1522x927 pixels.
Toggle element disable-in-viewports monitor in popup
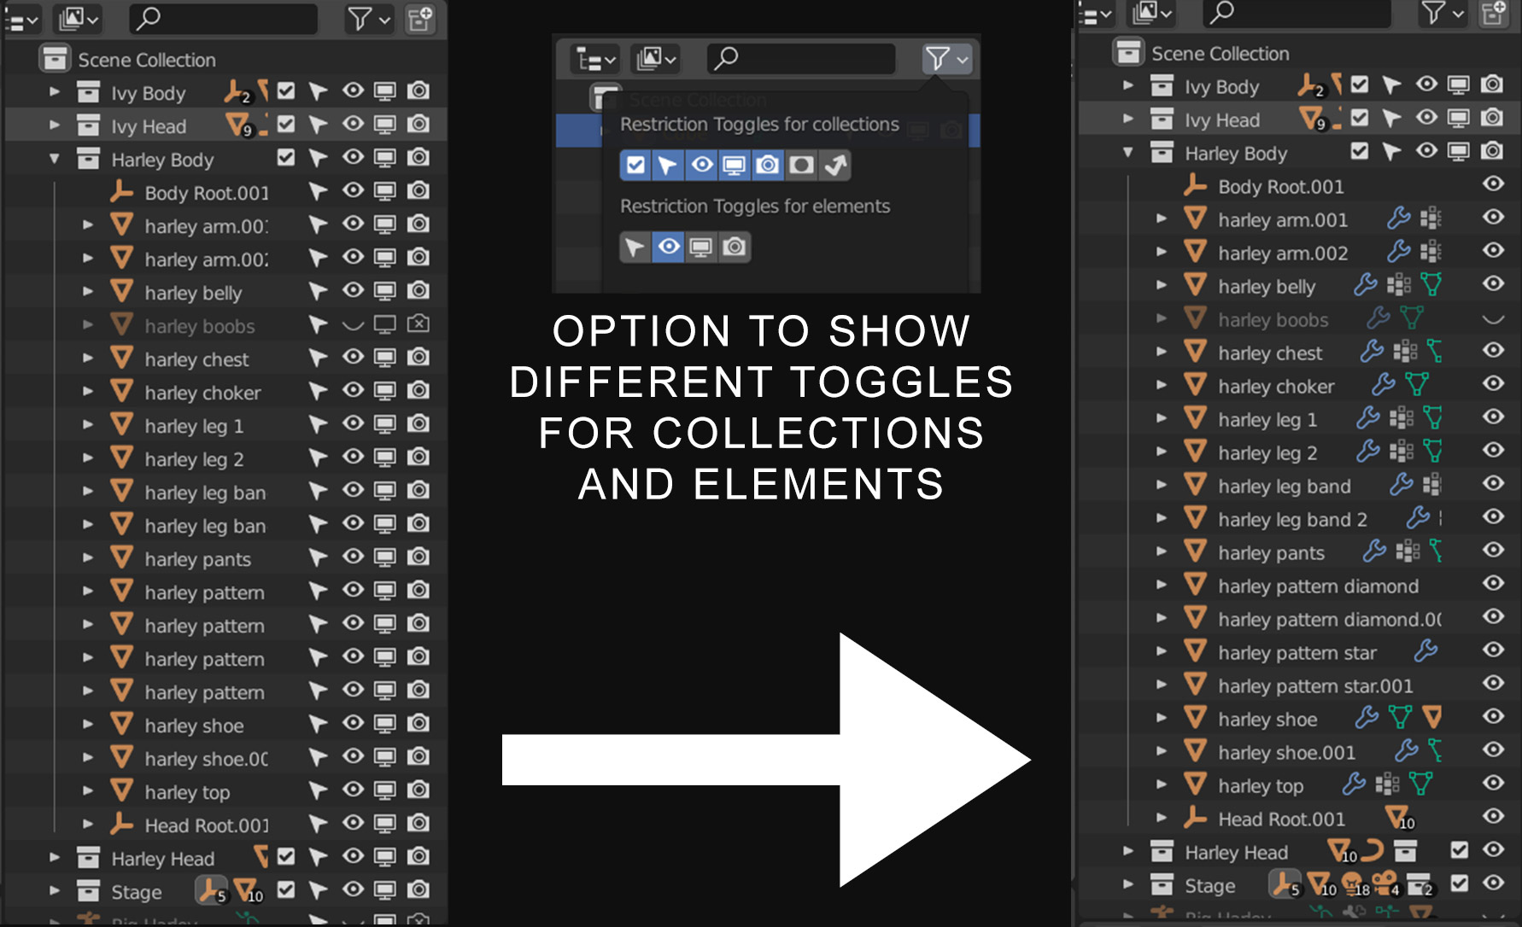click(701, 248)
